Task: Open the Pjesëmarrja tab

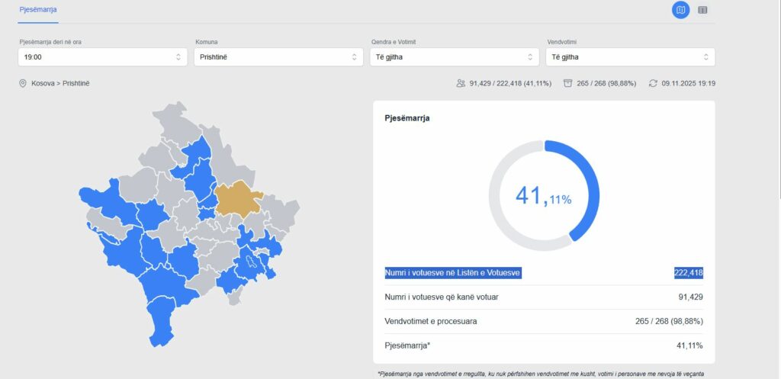Action: pyautogui.click(x=38, y=9)
